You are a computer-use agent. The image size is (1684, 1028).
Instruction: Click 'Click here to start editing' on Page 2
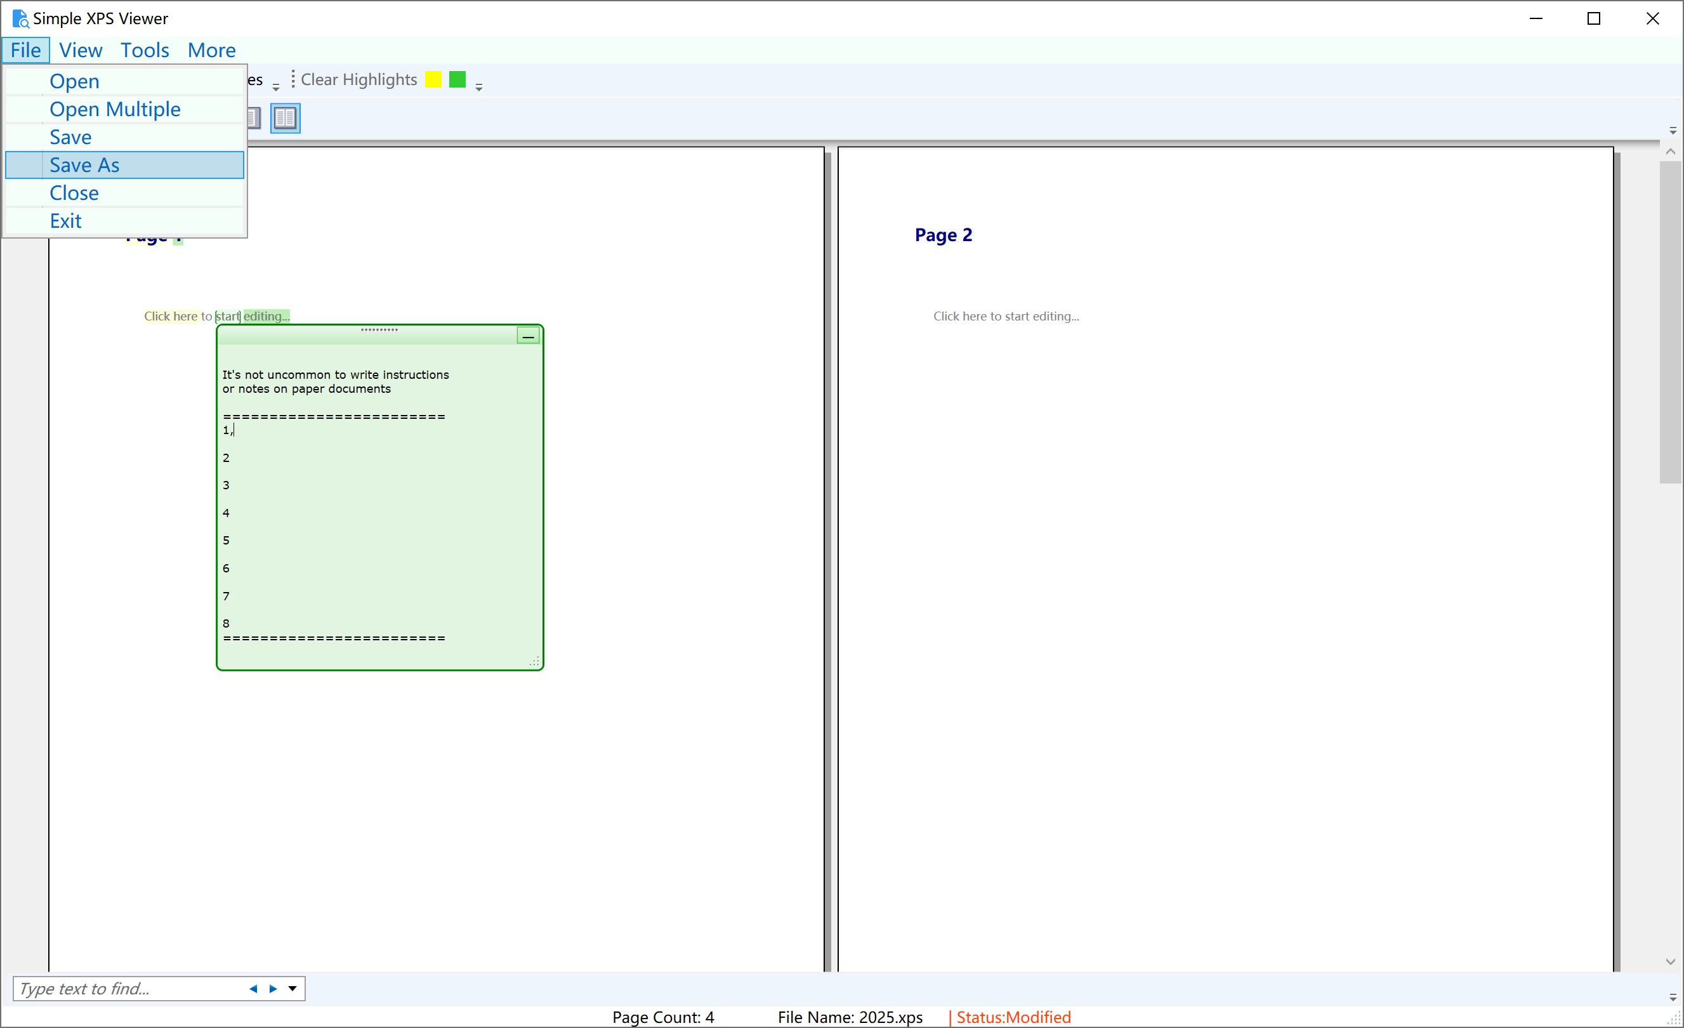pos(1005,316)
